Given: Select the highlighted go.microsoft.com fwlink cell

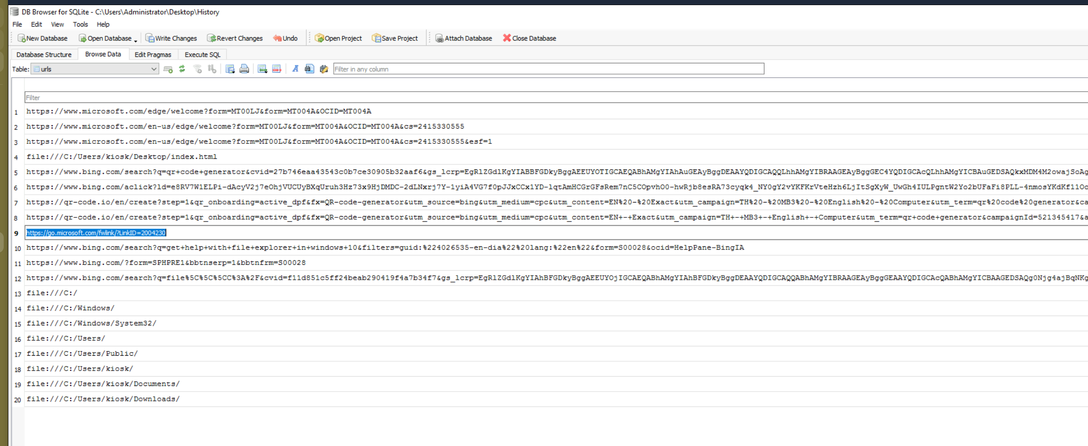Looking at the screenshot, I should pos(556,233).
